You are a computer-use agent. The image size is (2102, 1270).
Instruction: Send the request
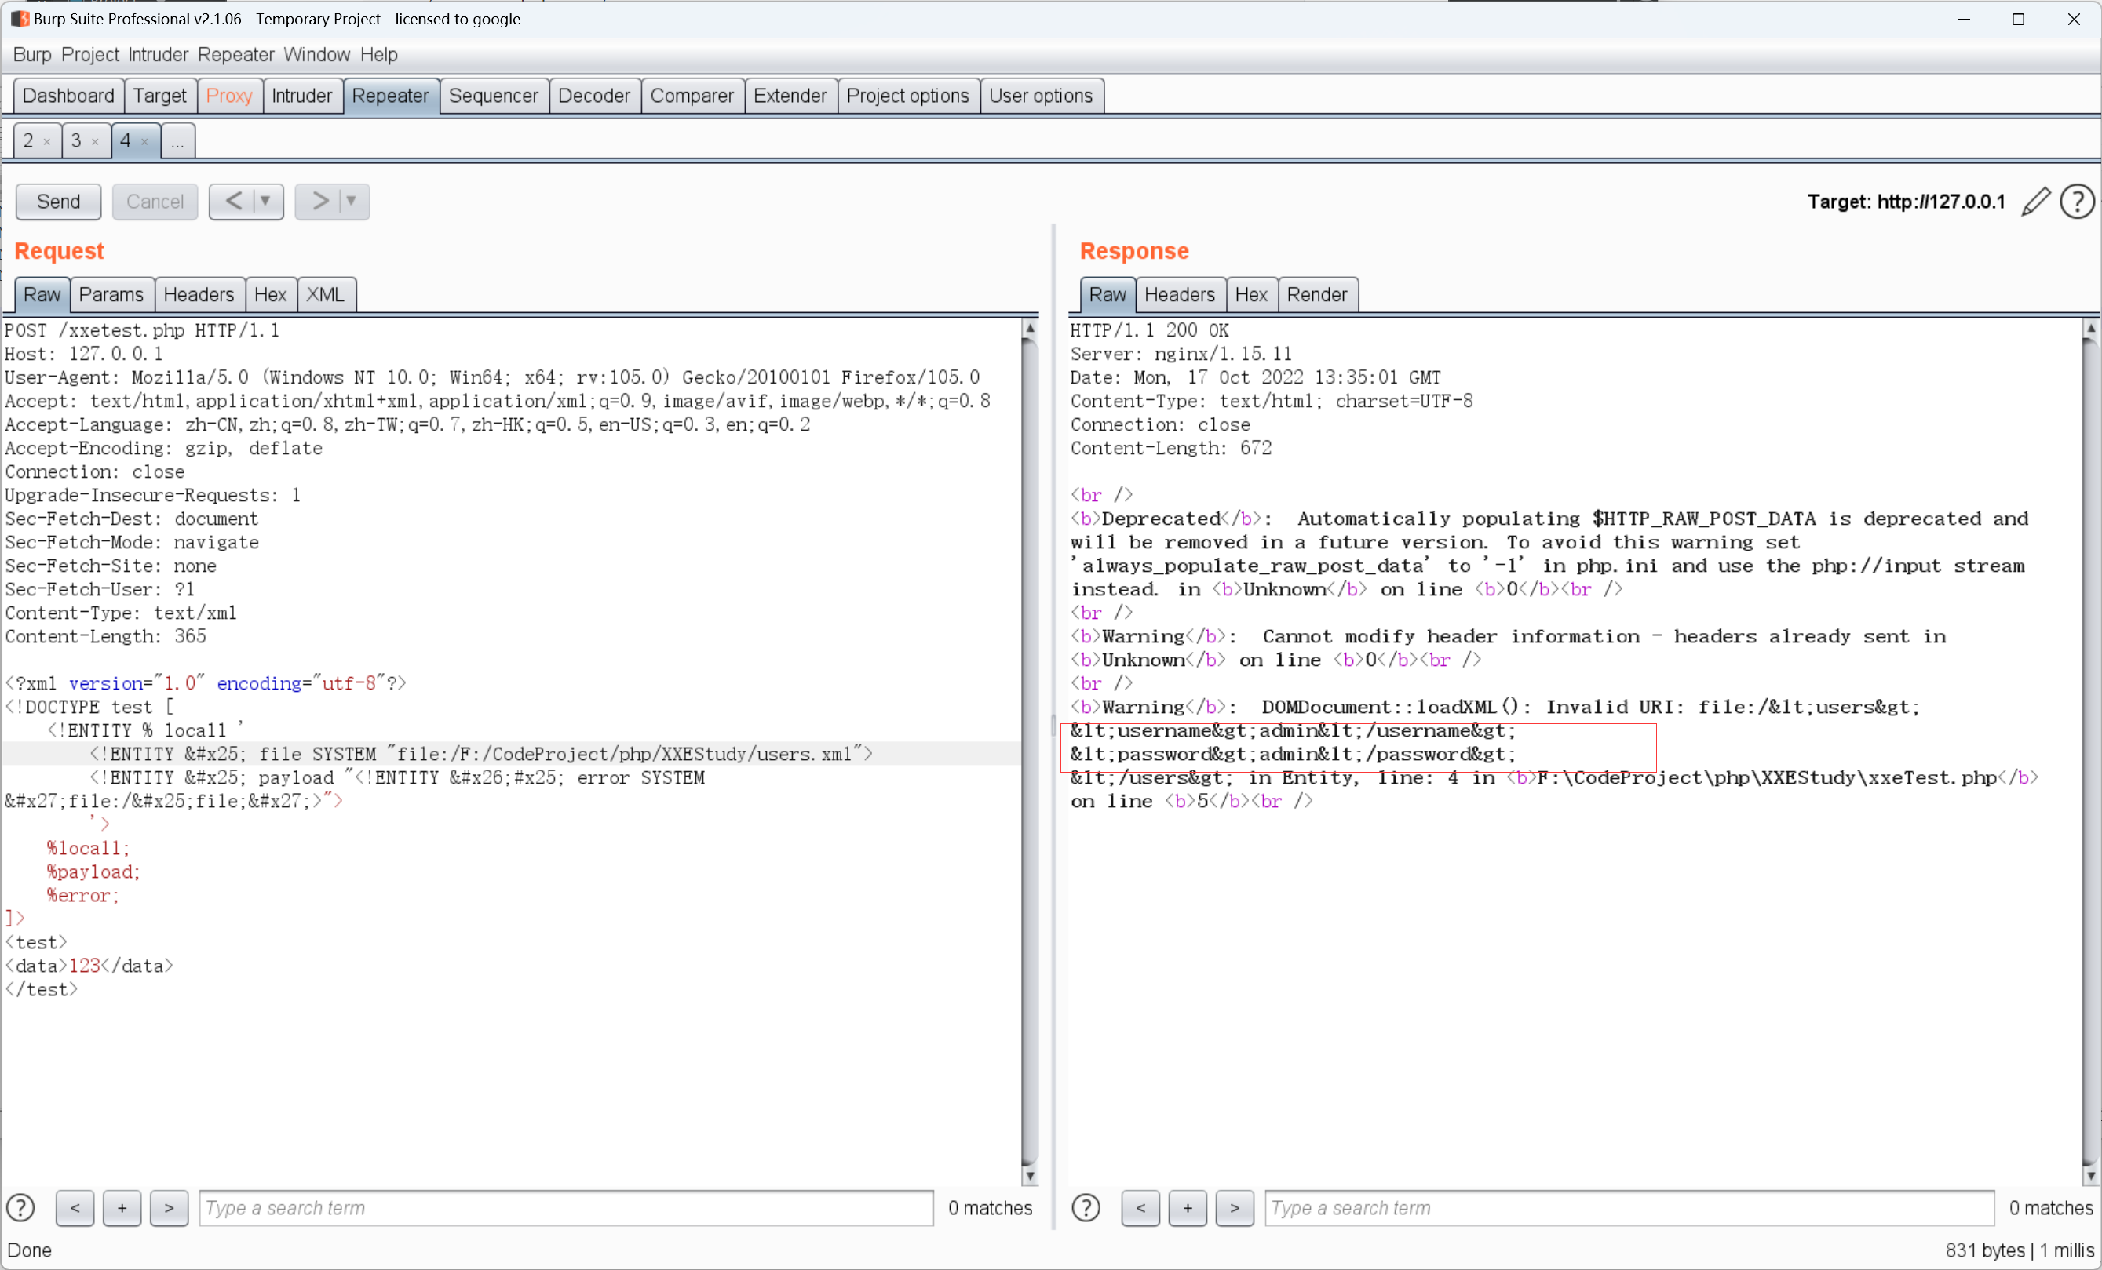[x=58, y=202]
